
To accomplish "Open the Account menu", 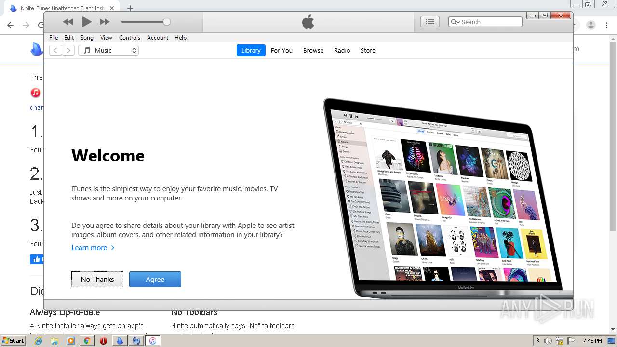I will click(158, 38).
